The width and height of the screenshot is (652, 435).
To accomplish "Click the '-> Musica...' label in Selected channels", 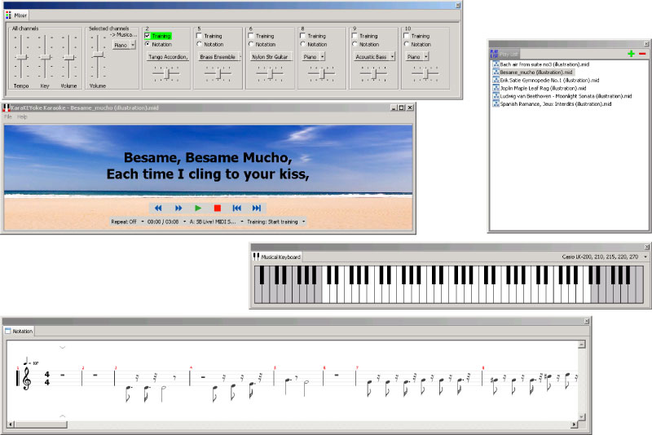I will point(124,35).
